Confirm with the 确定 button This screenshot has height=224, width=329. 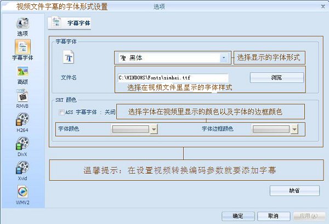point(238,216)
